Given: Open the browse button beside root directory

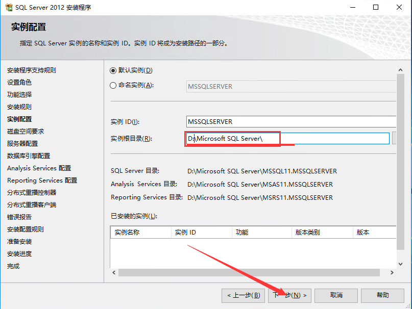Looking at the screenshot, I should click(394, 138).
